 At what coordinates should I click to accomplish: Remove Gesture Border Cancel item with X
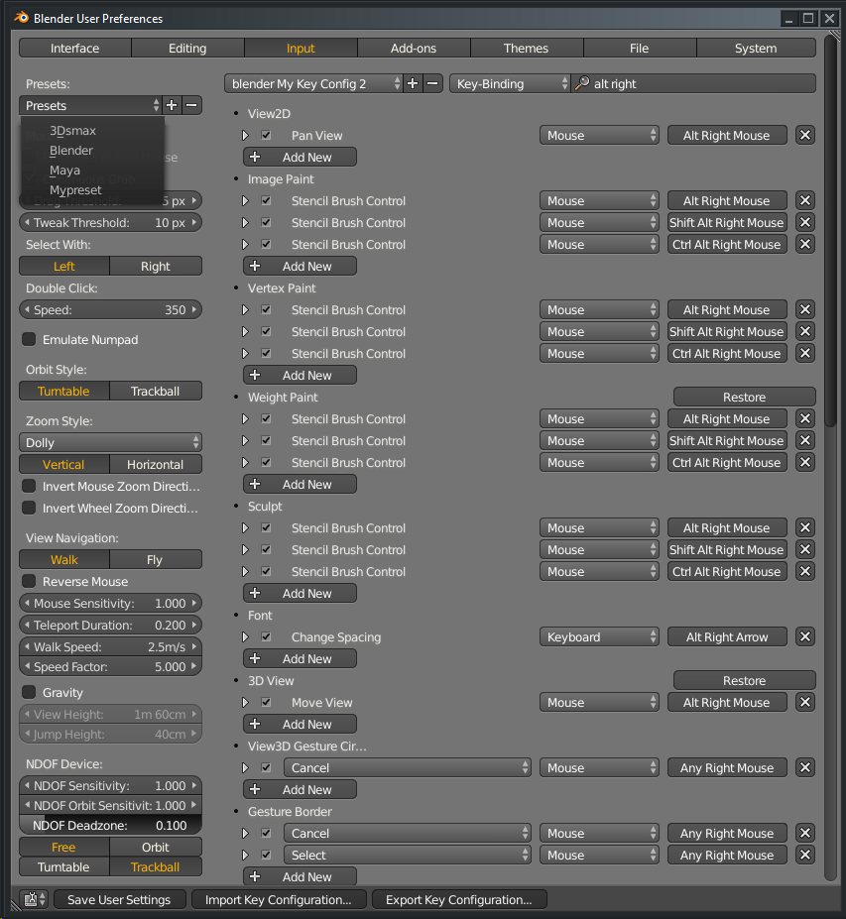coord(805,834)
